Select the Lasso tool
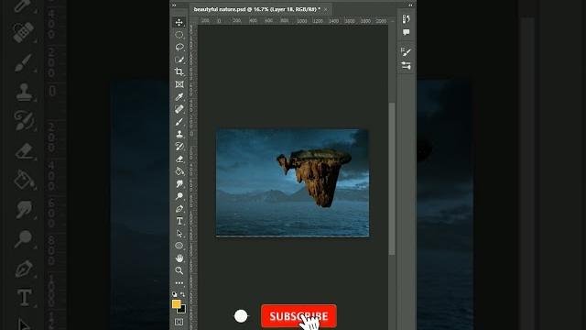586x330 pixels. 179,47
